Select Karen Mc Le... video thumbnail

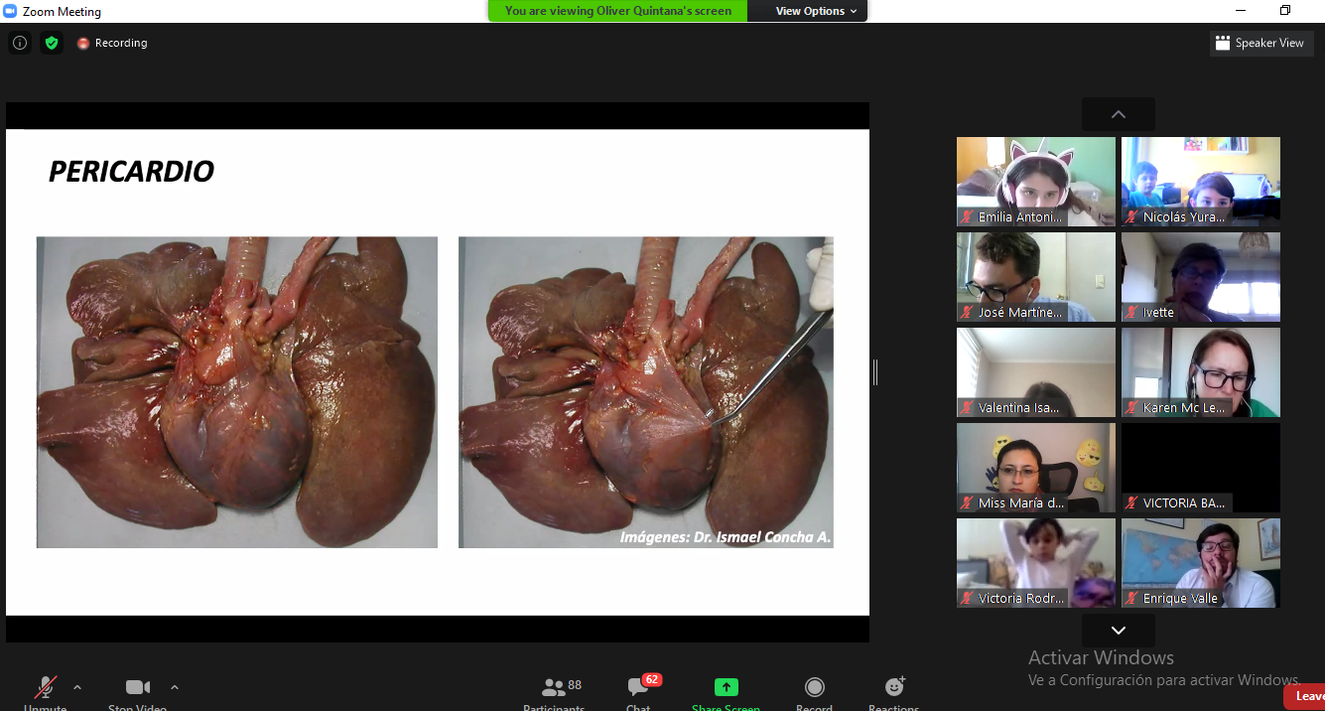1201,371
